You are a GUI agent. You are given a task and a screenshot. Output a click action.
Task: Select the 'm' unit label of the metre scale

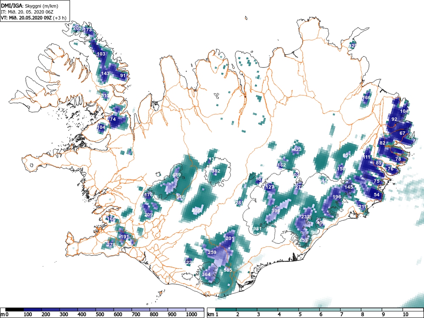[x=3, y=315]
